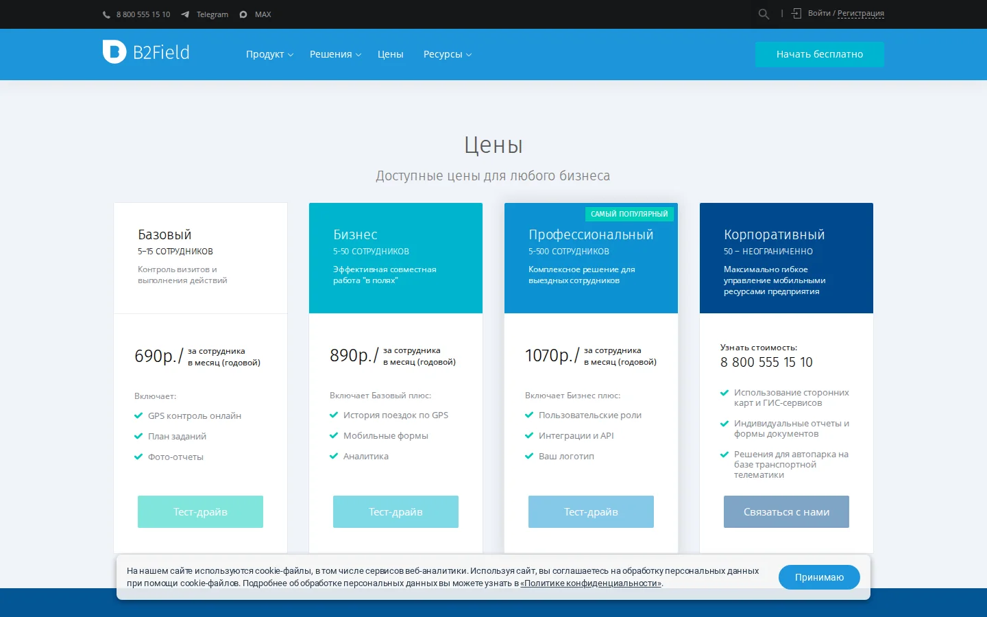Expand the Ресурсы menu

[x=448, y=54]
